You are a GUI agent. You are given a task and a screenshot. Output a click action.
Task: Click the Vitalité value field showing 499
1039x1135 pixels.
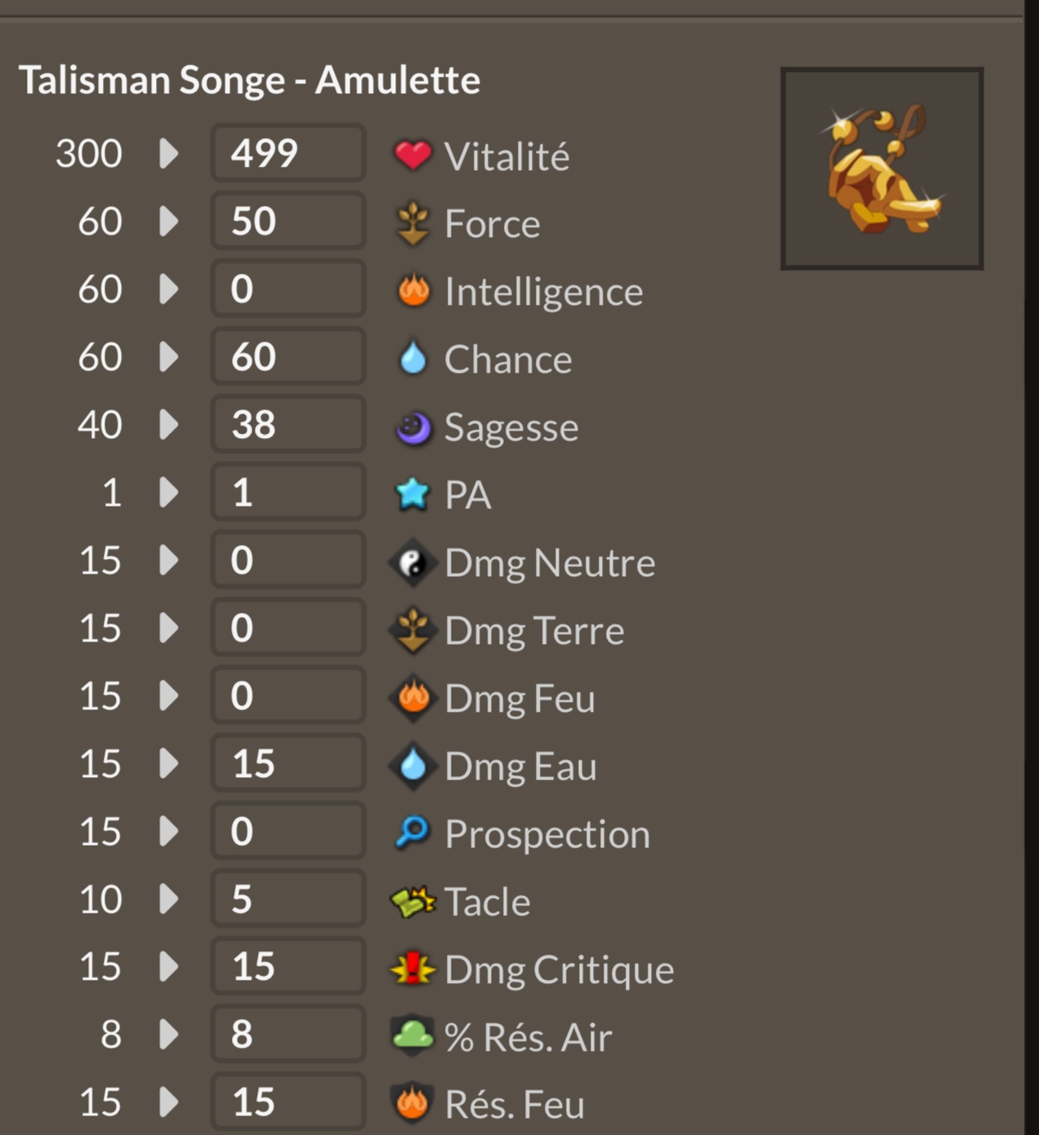pyautogui.click(x=288, y=153)
